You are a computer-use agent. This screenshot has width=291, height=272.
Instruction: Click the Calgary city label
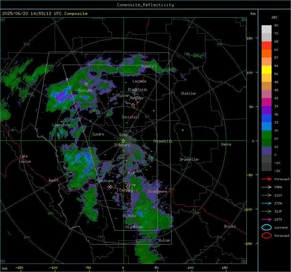[126, 190]
